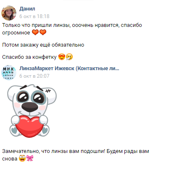Click the 6 окт в 20:07 timestamp

click(34, 76)
